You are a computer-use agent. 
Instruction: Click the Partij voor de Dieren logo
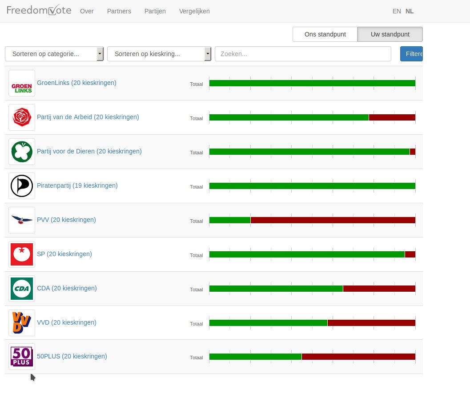[x=22, y=152]
